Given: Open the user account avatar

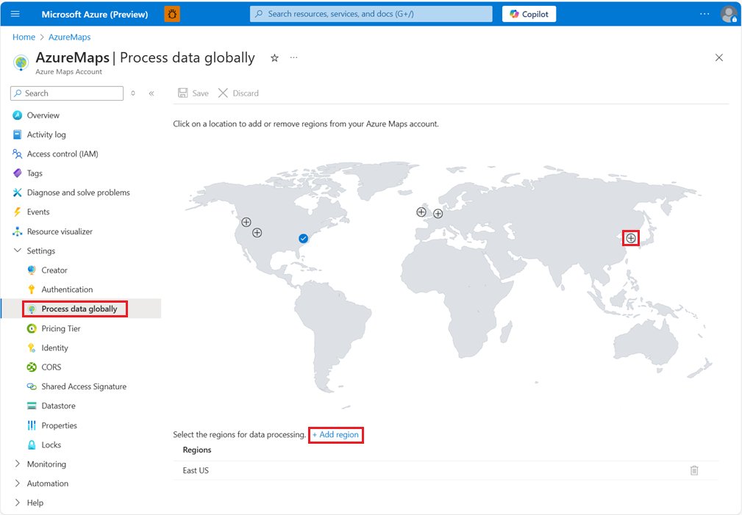Looking at the screenshot, I should [729, 14].
